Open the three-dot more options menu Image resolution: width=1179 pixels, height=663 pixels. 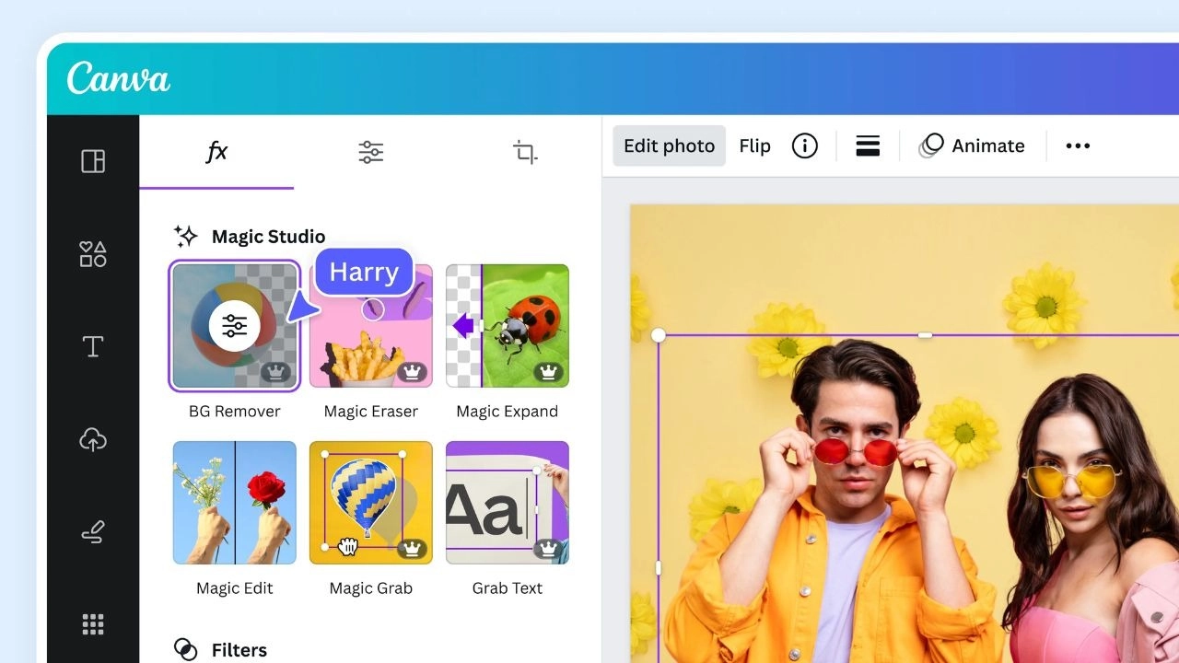[x=1078, y=145]
